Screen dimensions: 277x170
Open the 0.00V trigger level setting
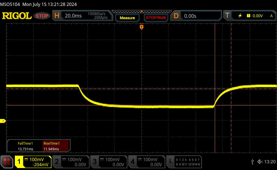pyautogui.click(x=258, y=16)
